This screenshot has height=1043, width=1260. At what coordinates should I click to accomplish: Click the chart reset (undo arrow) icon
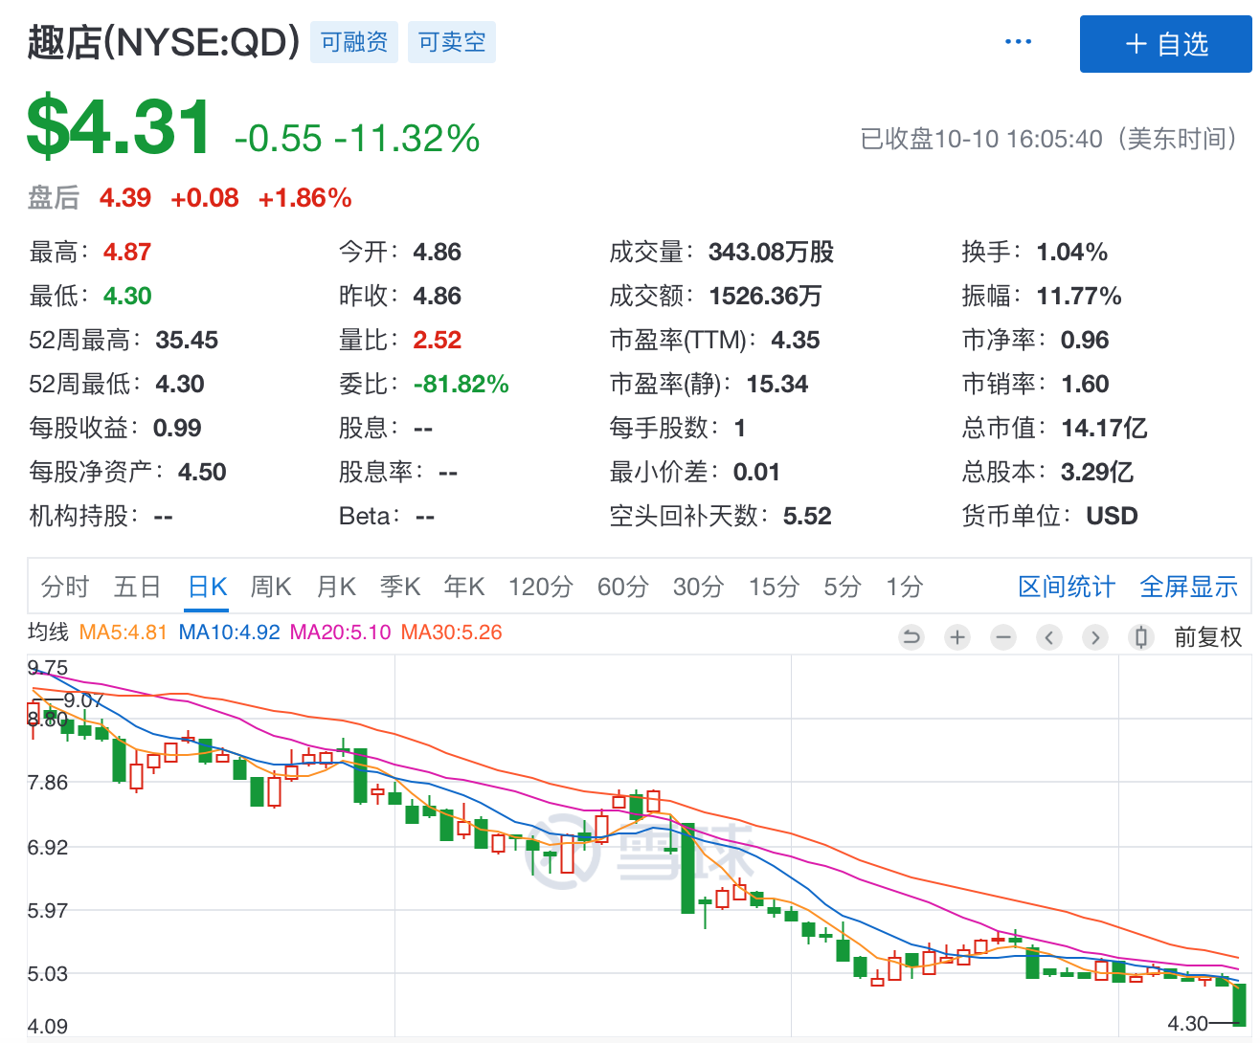coord(911,637)
